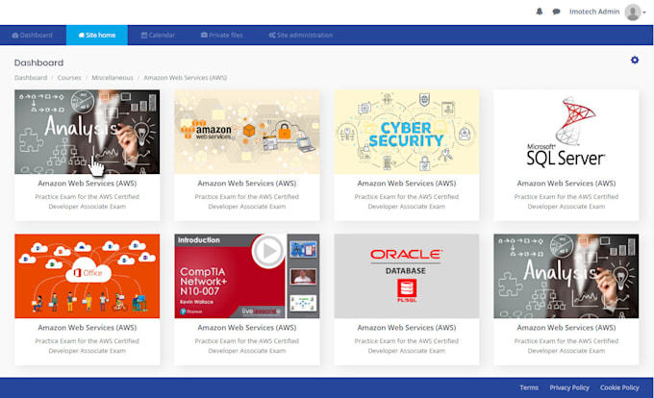Click the Miscellaneous breadcrumb link
Image resolution: width=654 pixels, height=398 pixels.
pos(113,78)
